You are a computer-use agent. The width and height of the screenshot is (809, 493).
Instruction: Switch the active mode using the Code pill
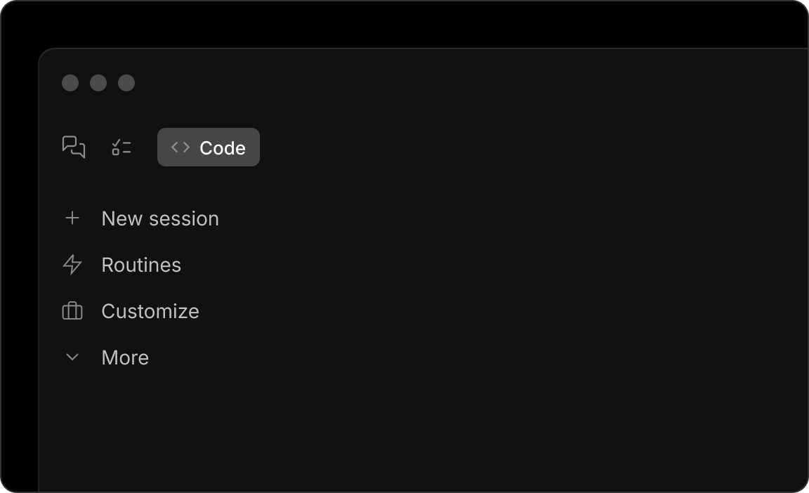click(x=208, y=147)
